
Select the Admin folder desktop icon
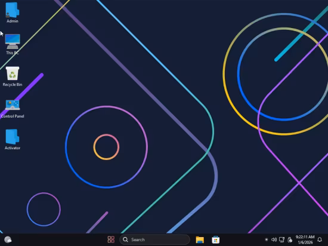tap(13, 13)
